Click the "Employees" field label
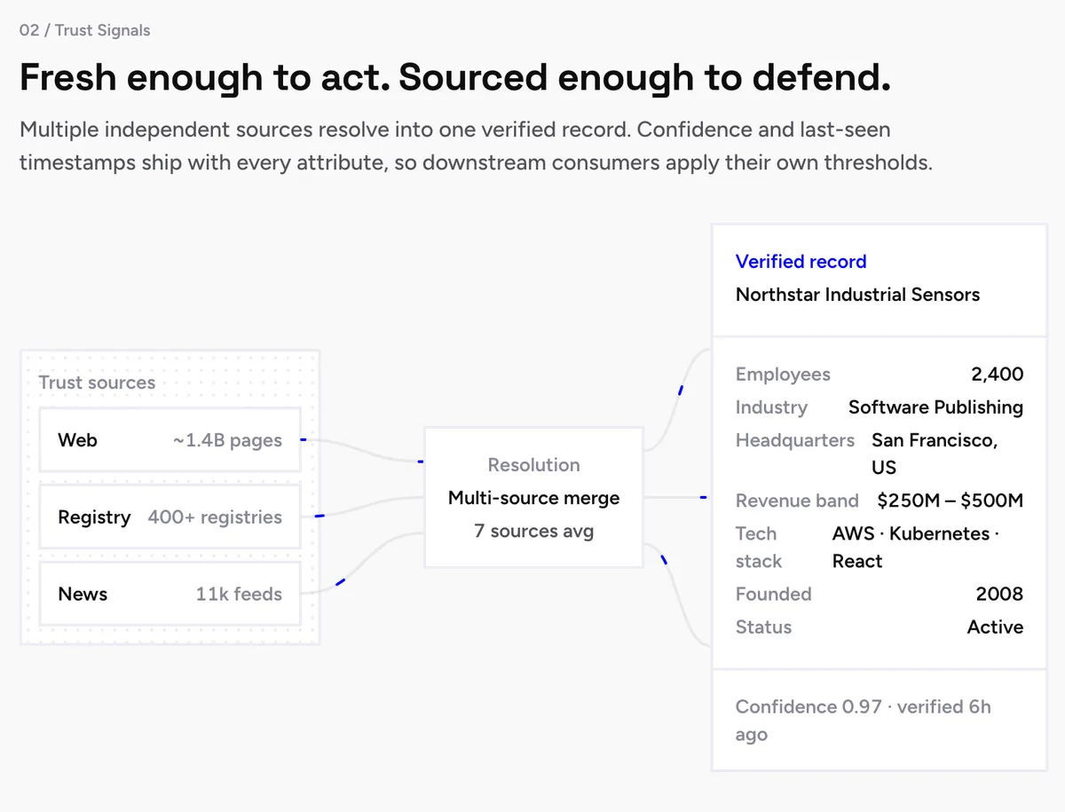1065x812 pixels. pos(783,374)
